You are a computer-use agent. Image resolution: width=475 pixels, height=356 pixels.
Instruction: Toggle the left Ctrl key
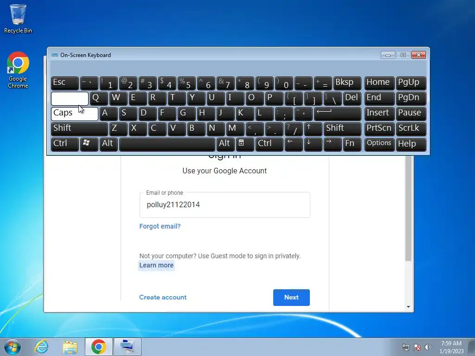(x=65, y=144)
